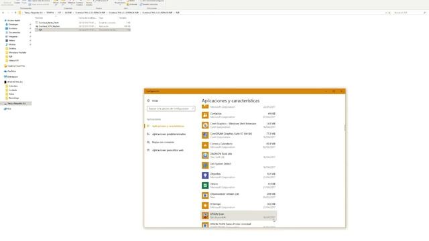Click the El tiempo app icon
The width and height of the screenshot is (429, 241).
[205, 206]
